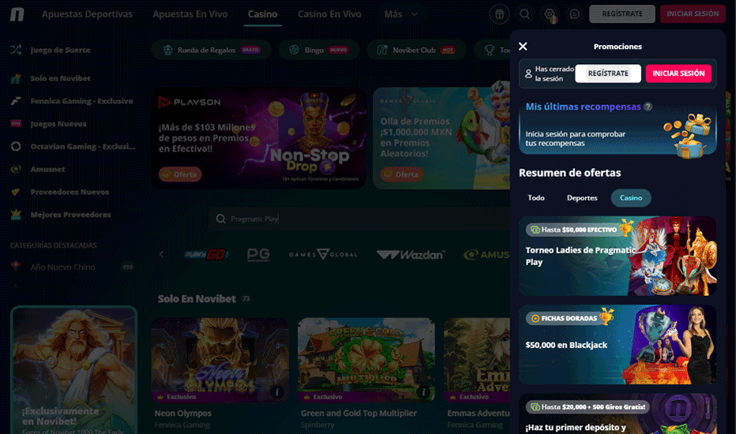Select the Todo offers filter
This screenshot has width=736, height=434.
[x=536, y=198]
